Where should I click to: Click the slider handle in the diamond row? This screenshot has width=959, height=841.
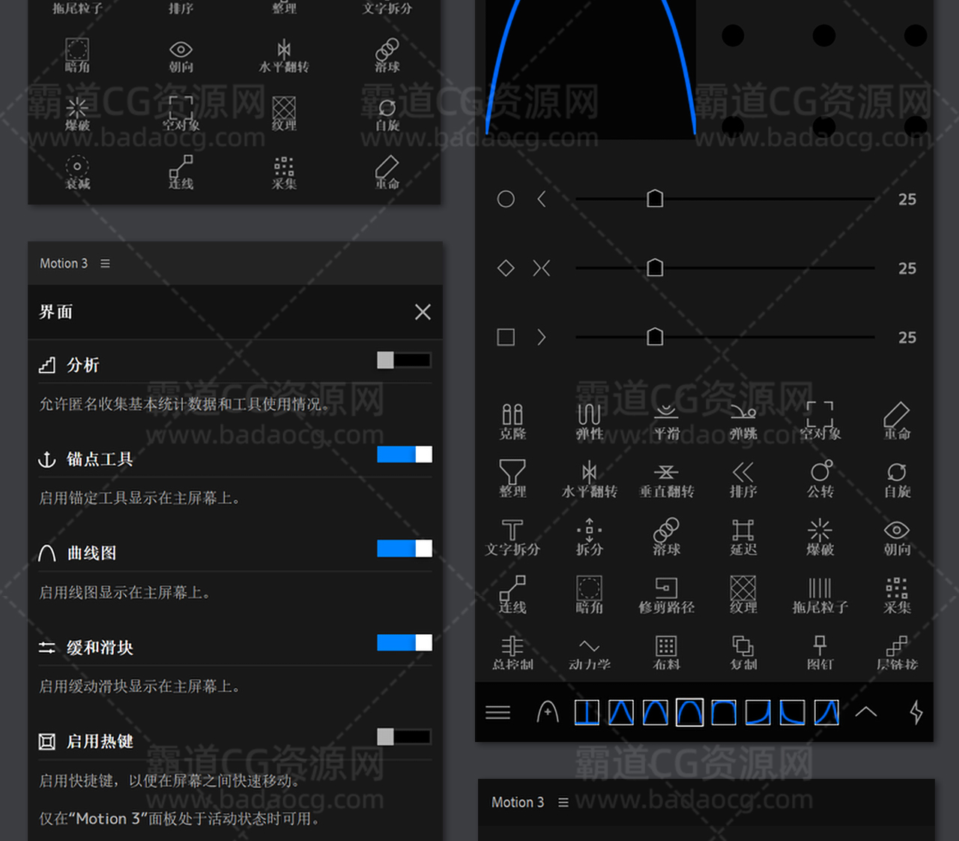(655, 268)
